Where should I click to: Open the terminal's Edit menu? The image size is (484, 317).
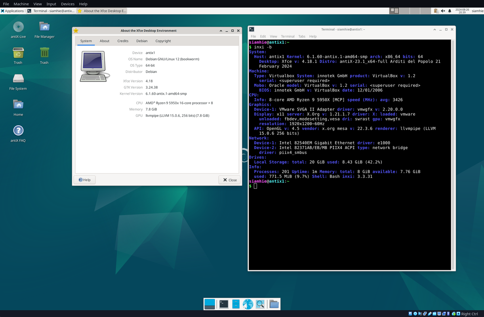tap(263, 36)
